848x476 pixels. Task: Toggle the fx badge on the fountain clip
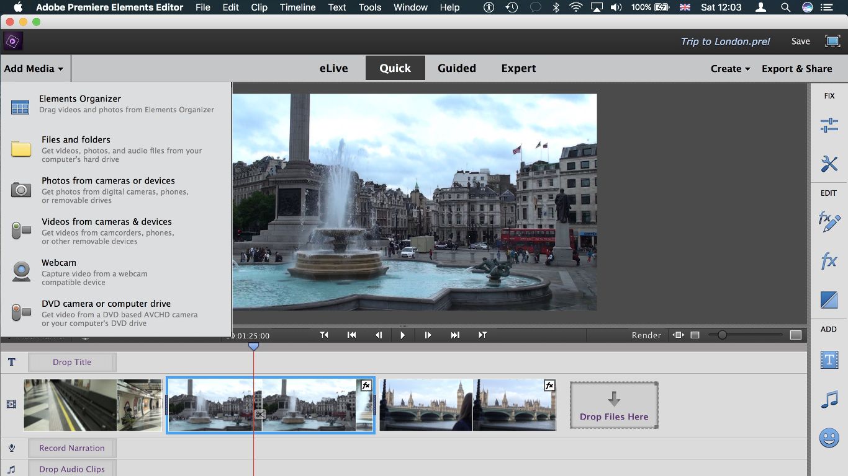[366, 386]
